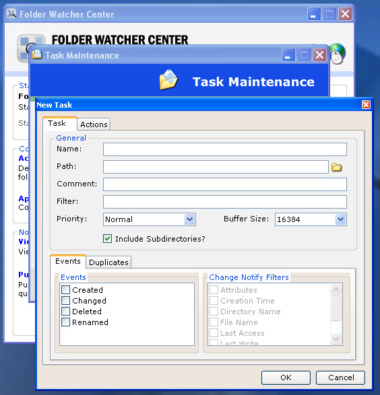The height and width of the screenshot is (395, 380).
Task: Click the globe mouse icon in Folder Watcher Center
Action: [x=338, y=54]
